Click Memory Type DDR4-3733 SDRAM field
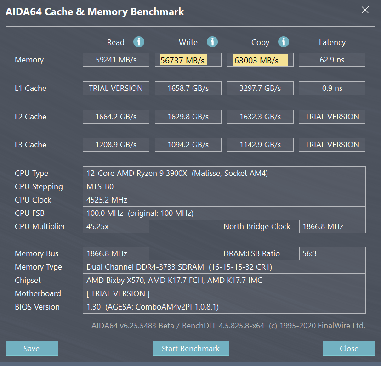This screenshot has height=366, width=381. point(224,267)
